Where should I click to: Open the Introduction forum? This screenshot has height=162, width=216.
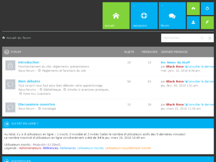click(x=29, y=63)
